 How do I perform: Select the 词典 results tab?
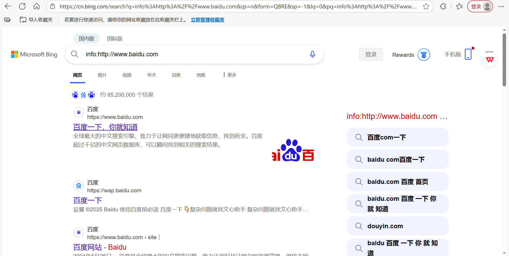[176, 75]
